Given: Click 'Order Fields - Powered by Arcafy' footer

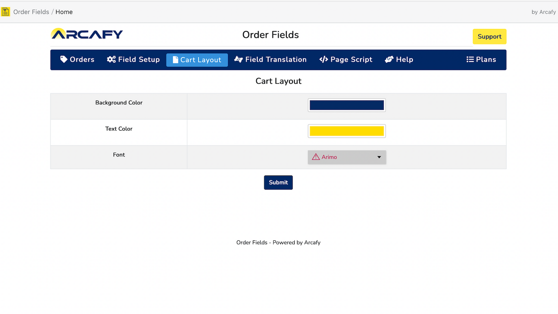Looking at the screenshot, I should pyautogui.click(x=279, y=242).
